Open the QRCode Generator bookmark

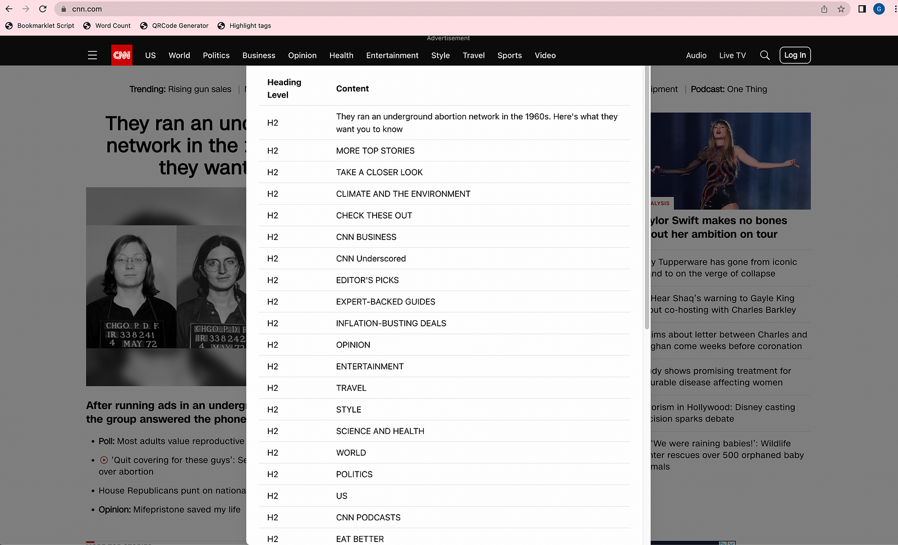pyautogui.click(x=174, y=26)
